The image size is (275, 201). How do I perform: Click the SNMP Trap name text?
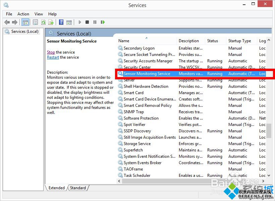click(x=134, y=112)
